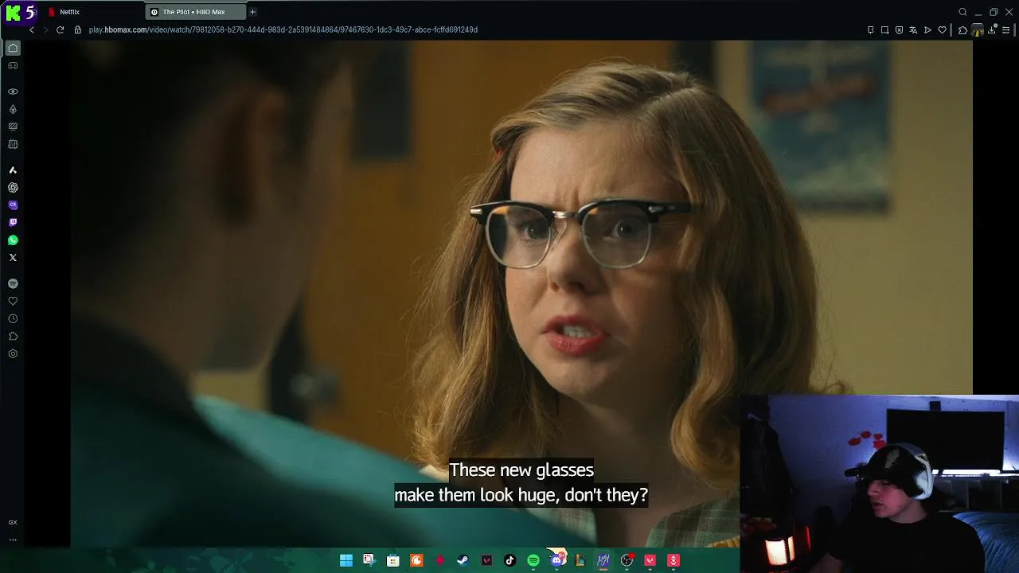Open Snipping Tool from taskbar

click(x=369, y=560)
